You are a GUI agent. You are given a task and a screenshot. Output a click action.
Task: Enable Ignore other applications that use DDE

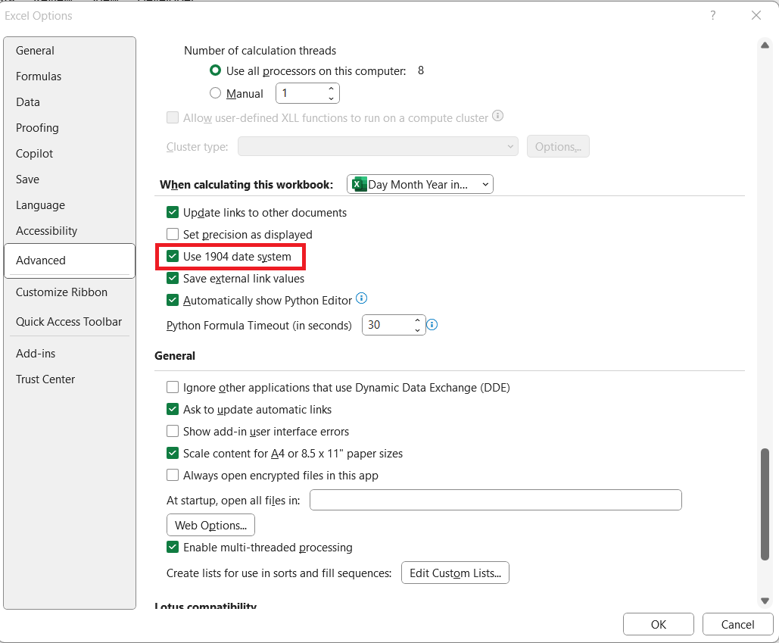(173, 387)
